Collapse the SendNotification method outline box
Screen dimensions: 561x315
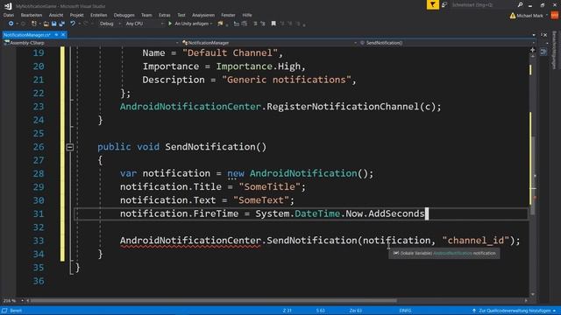pyautogui.click(x=70, y=147)
